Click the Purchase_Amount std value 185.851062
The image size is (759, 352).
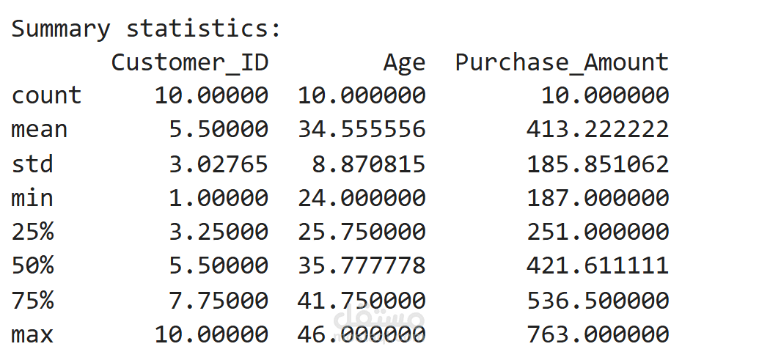click(598, 164)
